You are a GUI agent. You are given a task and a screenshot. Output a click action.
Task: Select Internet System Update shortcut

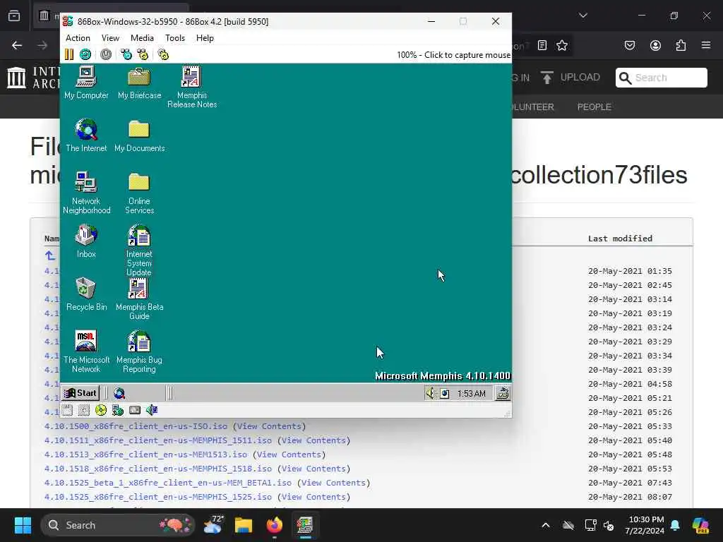point(139,251)
